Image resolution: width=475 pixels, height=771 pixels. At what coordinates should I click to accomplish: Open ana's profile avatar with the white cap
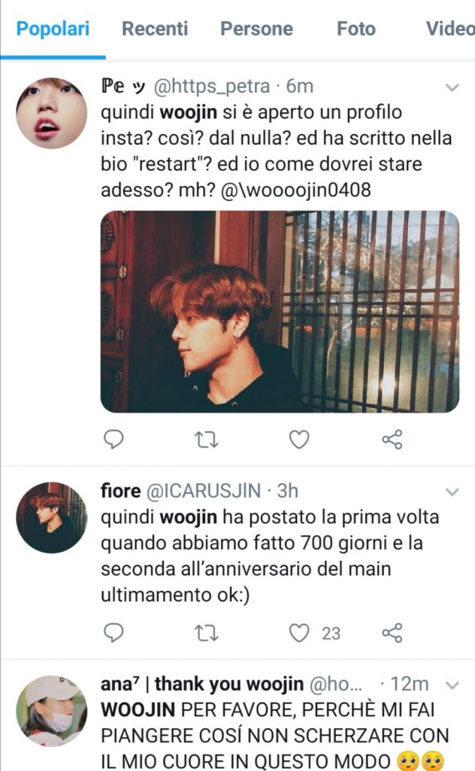[x=52, y=711]
